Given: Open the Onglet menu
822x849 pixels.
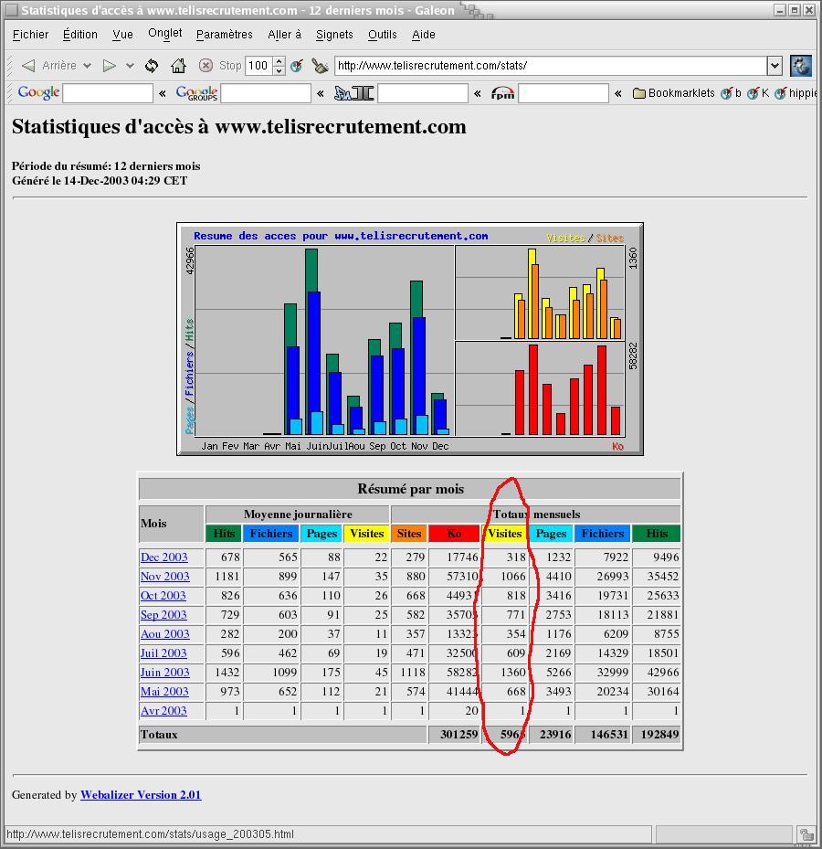Looking at the screenshot, I should click(x=165, y=34).
